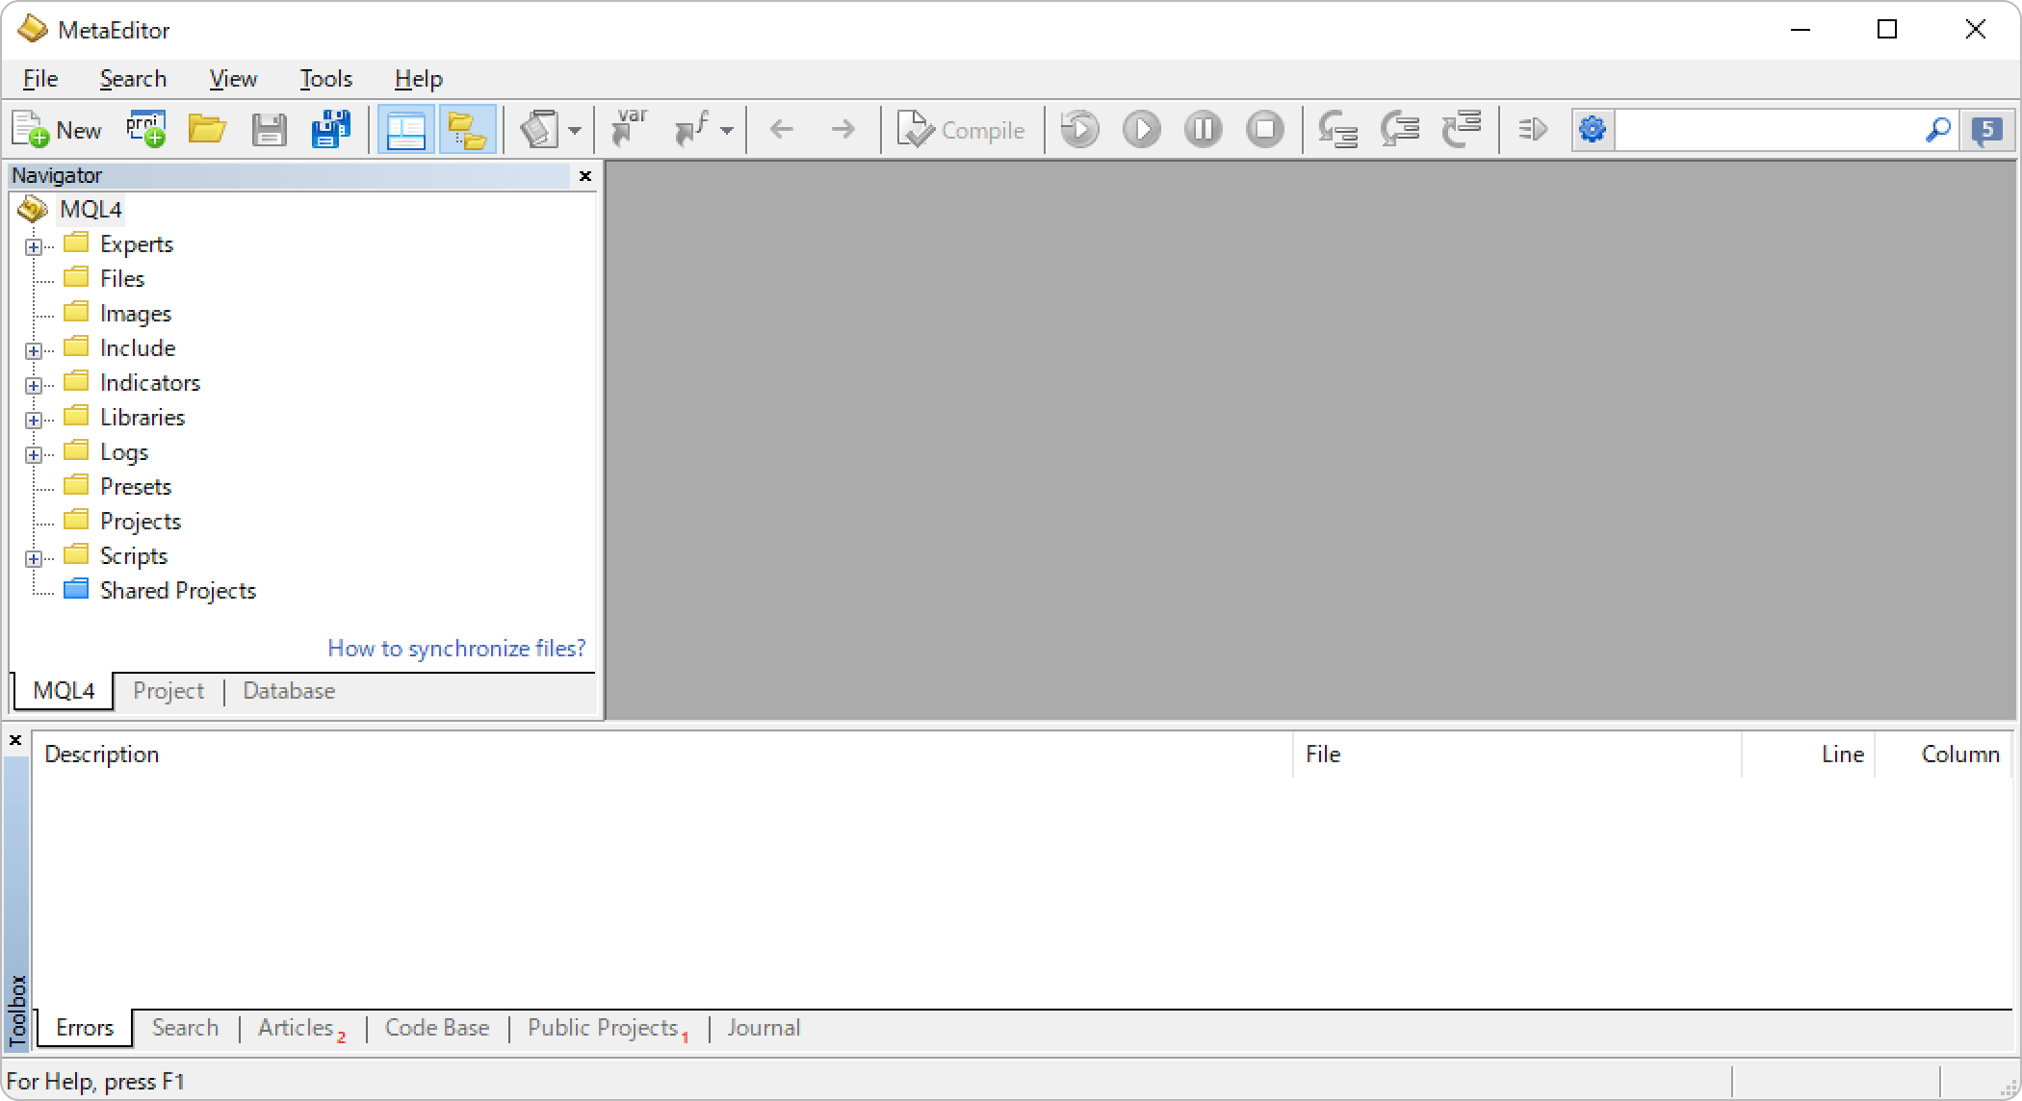Viewport: 2022px width, 1101px height.
Task: Select the Errors tab in toolbox
Action: click(x=83, y=1027)
